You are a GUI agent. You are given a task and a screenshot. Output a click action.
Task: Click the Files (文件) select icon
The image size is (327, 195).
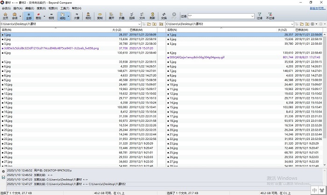click(142, 16)
